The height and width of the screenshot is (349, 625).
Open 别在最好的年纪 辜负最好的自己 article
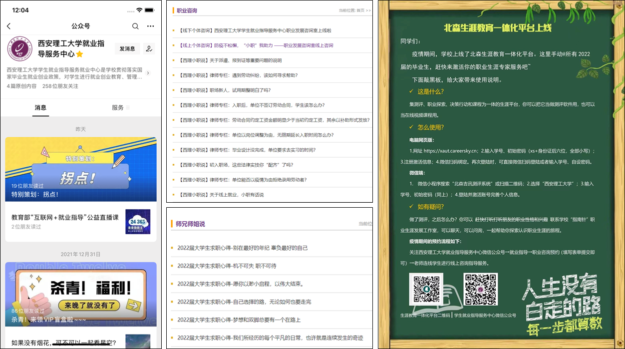click(243, 248)
